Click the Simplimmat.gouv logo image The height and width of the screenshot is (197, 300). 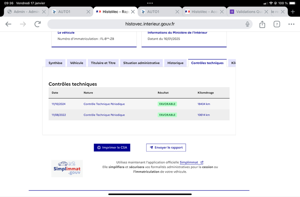click(x=67, y=168)
